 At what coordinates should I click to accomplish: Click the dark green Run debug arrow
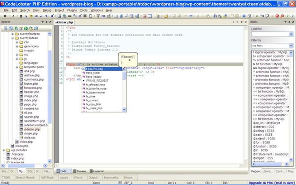coord(257,16)
